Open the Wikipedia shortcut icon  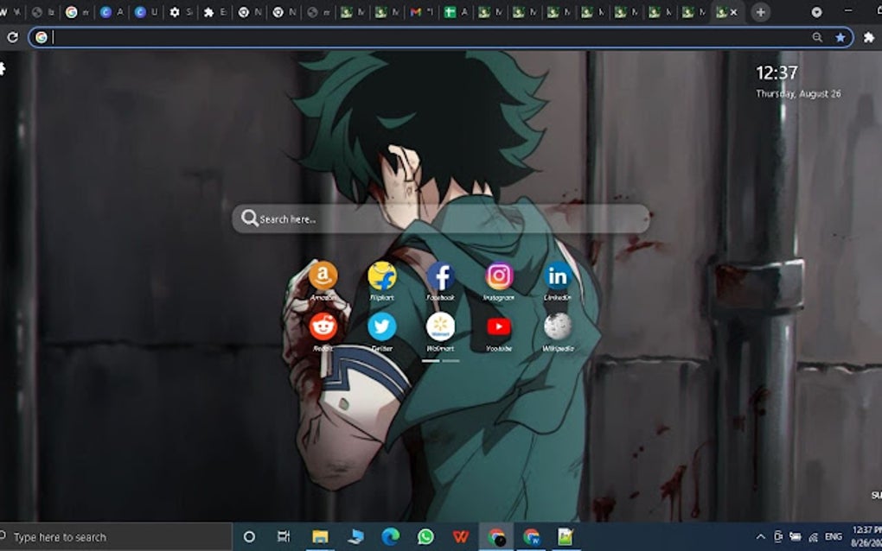click(558, 328)
